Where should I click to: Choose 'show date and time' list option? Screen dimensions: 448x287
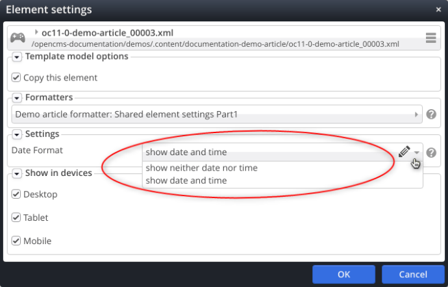click(186, 181)
